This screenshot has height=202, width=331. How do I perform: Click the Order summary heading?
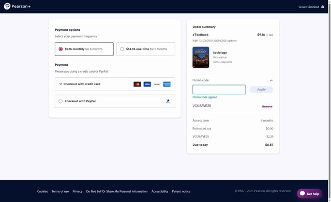pyautogui.click(x=204, y=27)
